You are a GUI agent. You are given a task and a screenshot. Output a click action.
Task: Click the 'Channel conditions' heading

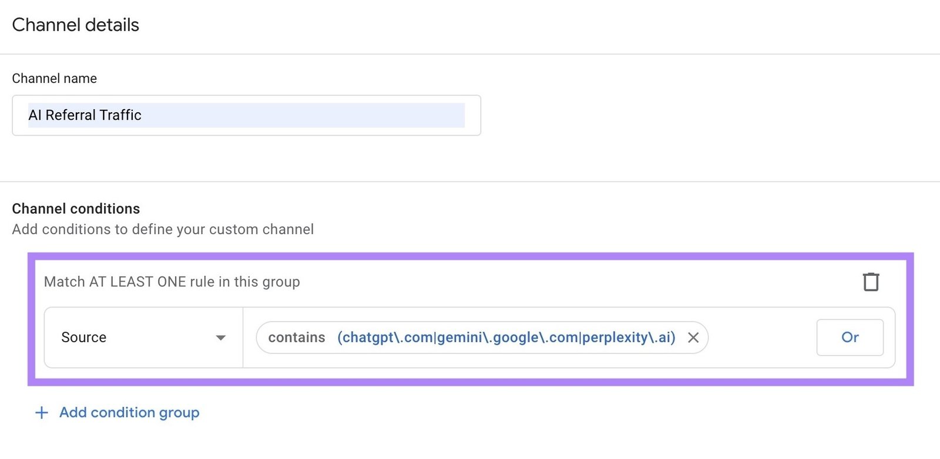(76, 209)
